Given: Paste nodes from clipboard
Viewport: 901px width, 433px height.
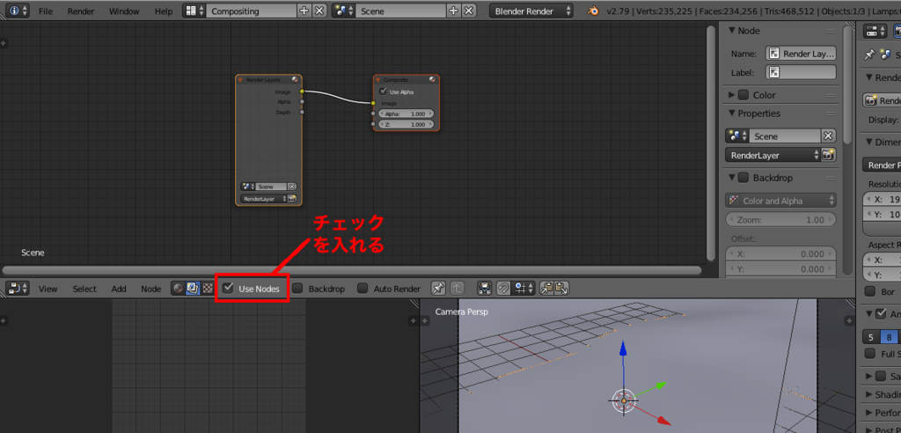Looking at the screenshot, I should 562,288.
